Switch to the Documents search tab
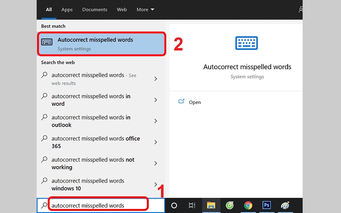 95,9
